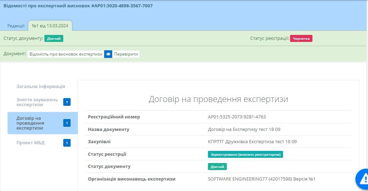368x191 pixels.
Task: Click the blue eye preview icon
Action: pyautogui.click(x=108, y=54)
